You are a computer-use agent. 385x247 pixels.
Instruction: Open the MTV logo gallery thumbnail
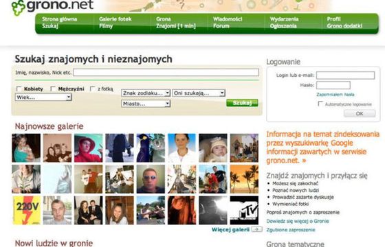coord(244,210)
